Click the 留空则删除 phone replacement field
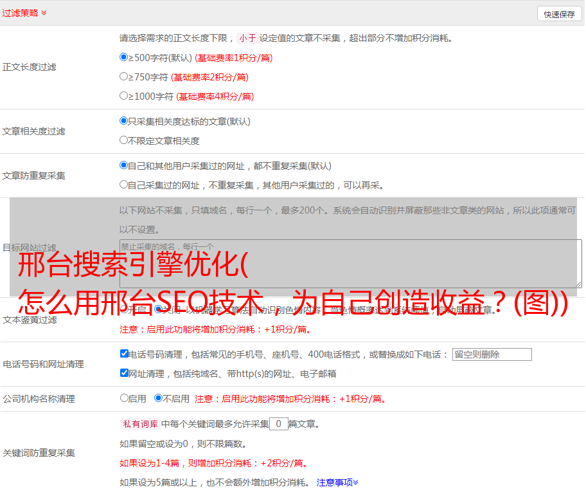This screenshot has height=494, width=586. pyautogui.click(x=492, y=354)
